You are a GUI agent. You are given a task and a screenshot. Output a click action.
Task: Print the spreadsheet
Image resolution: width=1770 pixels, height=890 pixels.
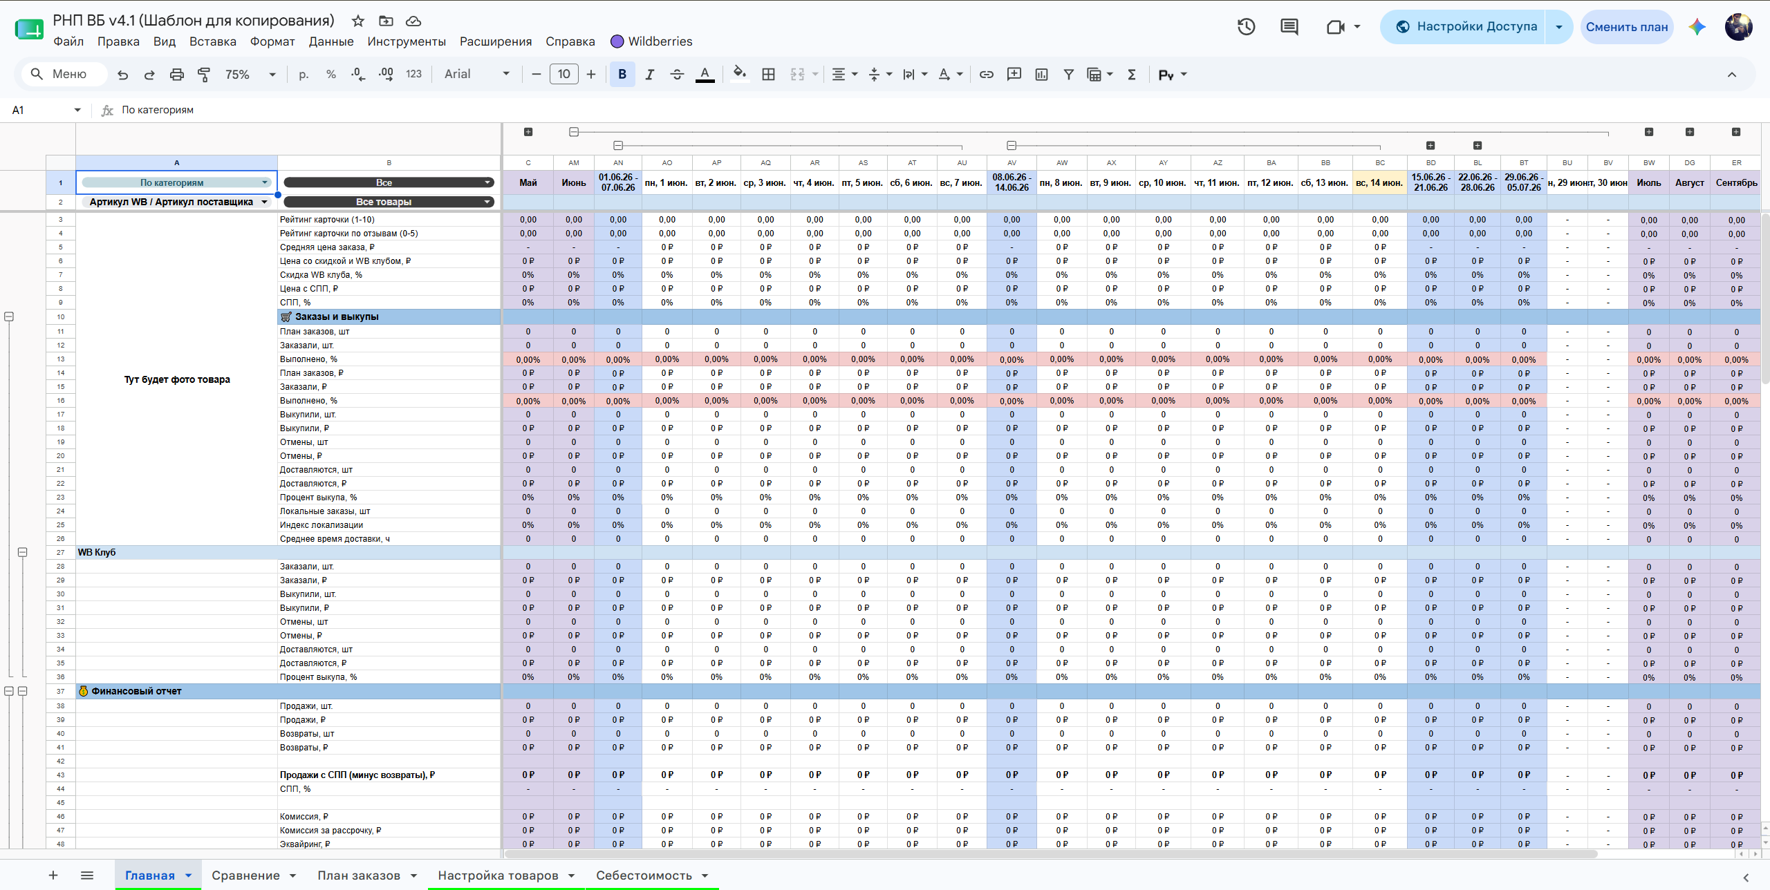[177, 75]
